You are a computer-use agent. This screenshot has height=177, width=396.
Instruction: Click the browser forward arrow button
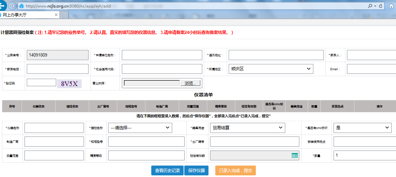(x=12, y=6)
